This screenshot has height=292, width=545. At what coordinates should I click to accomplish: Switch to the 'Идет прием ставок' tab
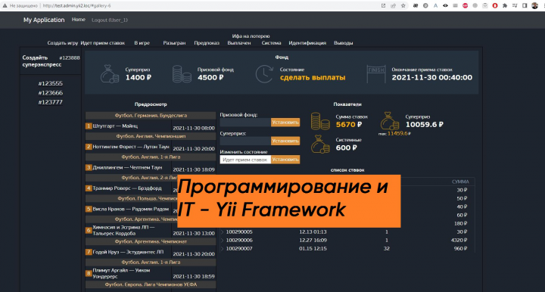[x=102, y=43]
